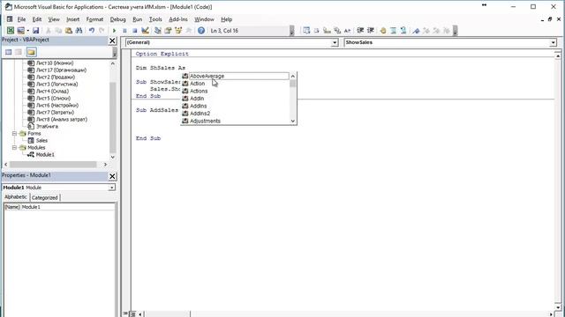This screenshot has width=565, height=317.
Task: Pause execution with the Break icon
Action: (124, 31)
